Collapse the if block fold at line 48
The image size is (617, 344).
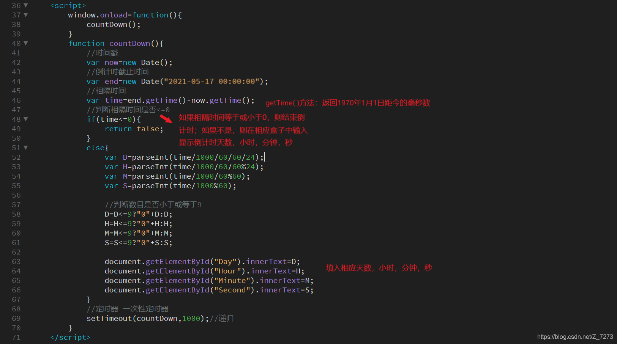click(26, 119)
